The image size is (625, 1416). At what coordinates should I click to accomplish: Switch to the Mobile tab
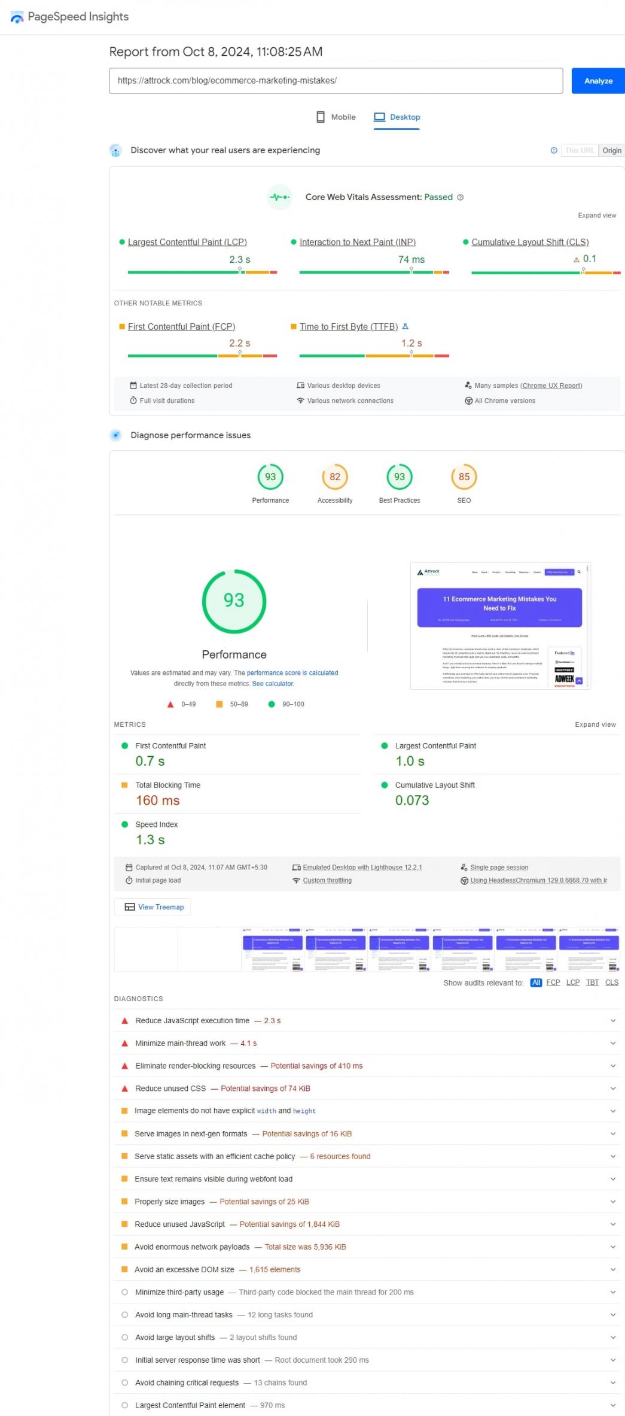(x=336, y=117)
